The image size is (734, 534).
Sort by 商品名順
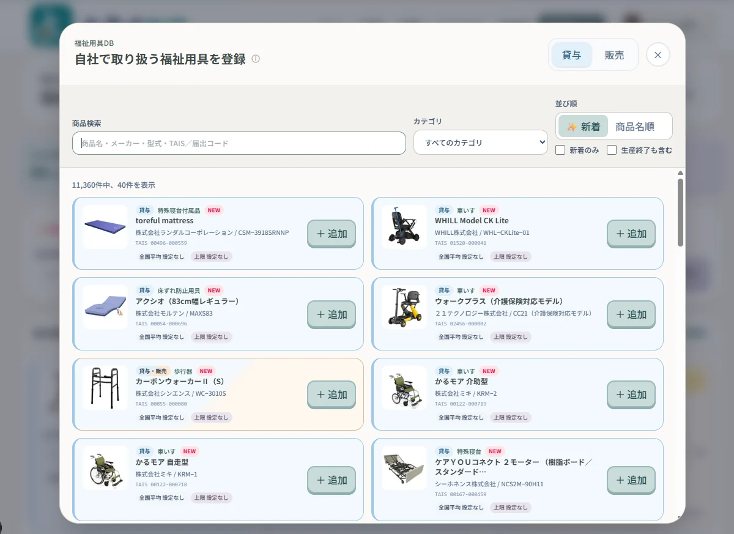click(634, 127)
